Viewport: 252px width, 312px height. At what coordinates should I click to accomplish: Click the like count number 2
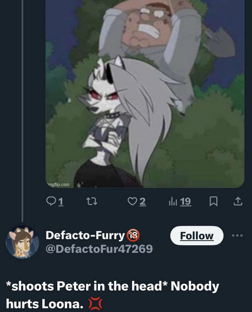[143, 201]
